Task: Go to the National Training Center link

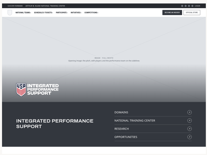Action: [153, 121]
